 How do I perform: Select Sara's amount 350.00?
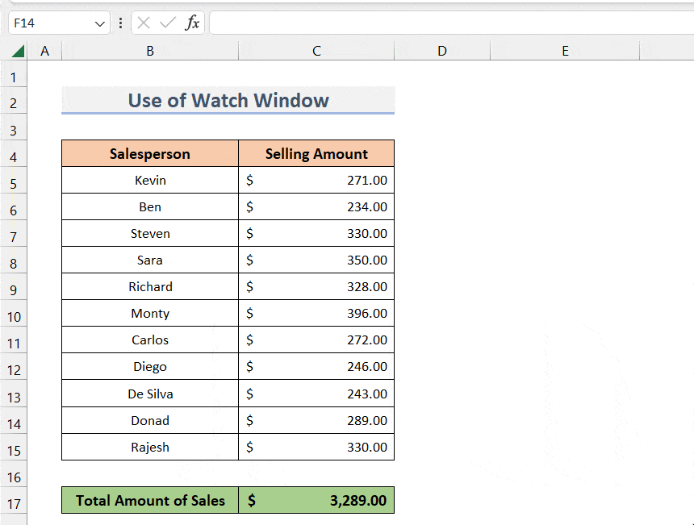[316, 260]
